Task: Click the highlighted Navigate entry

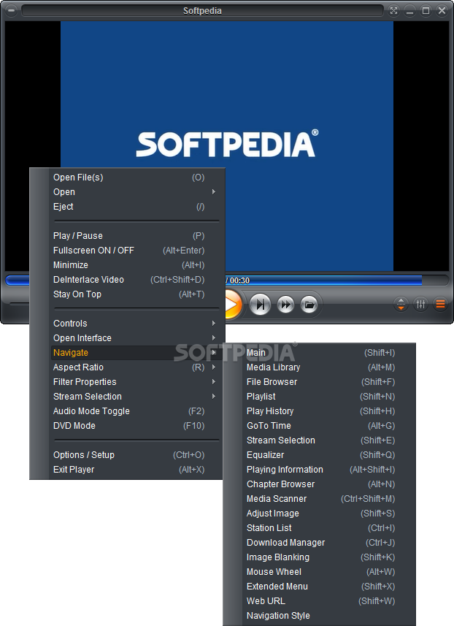Action: pos(136,353)
